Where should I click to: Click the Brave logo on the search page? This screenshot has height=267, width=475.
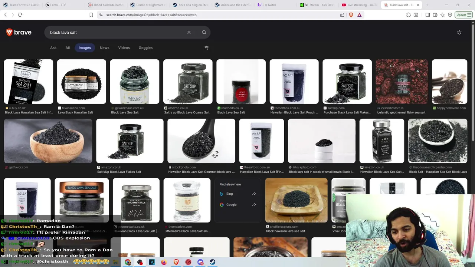click(19, 32)
